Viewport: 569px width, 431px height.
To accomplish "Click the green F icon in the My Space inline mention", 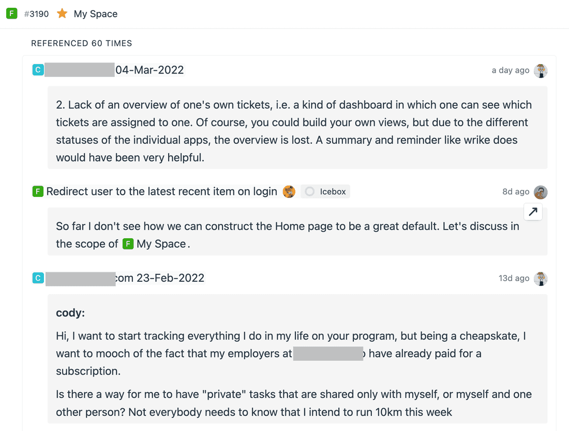I will [128, 243].
